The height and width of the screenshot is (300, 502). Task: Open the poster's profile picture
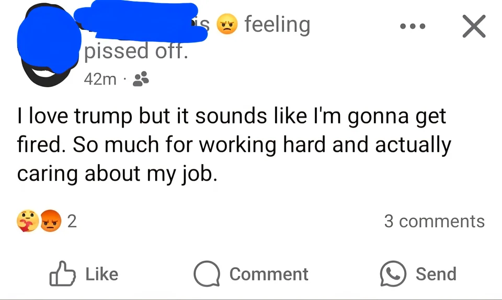(x=49, y=45)
